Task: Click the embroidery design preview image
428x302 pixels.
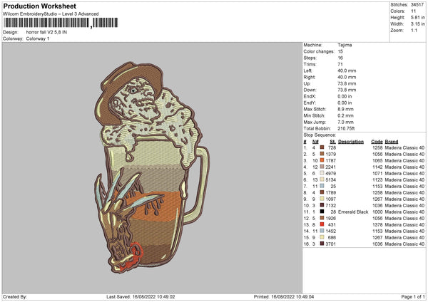Action: pos(152,167)
